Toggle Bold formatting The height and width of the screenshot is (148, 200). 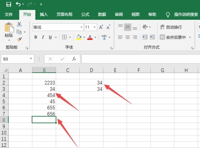(36, 37)
